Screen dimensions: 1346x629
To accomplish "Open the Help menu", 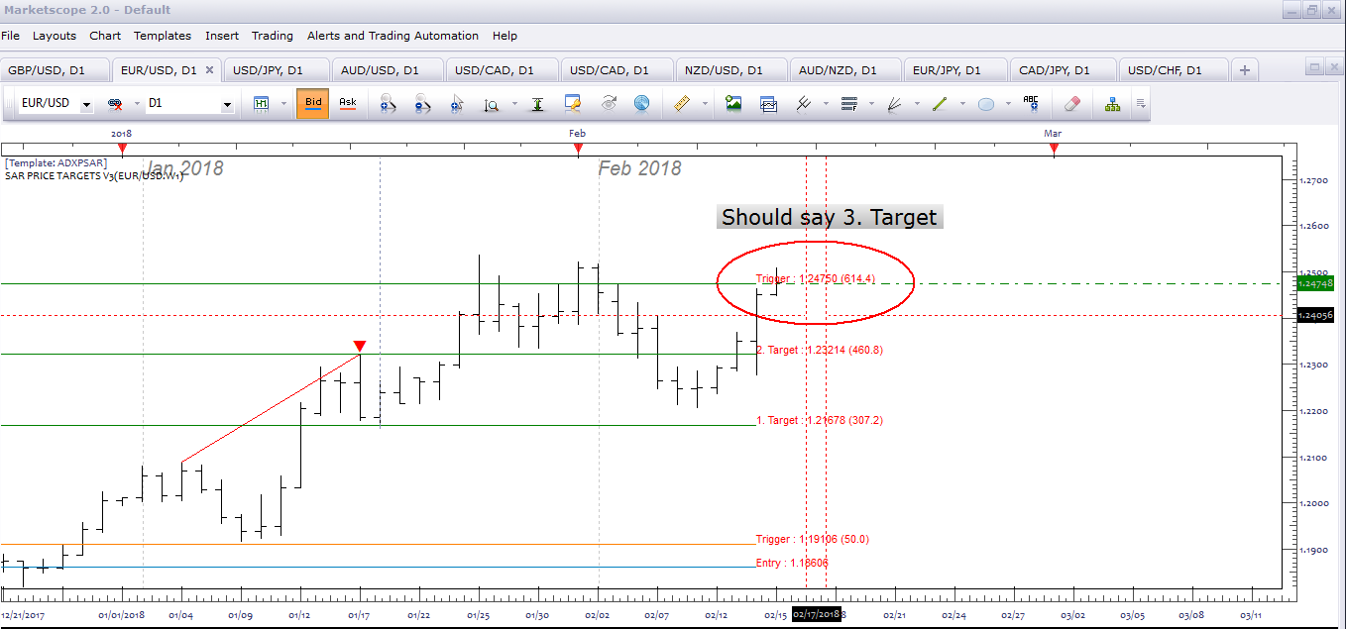I will point(505,36).
